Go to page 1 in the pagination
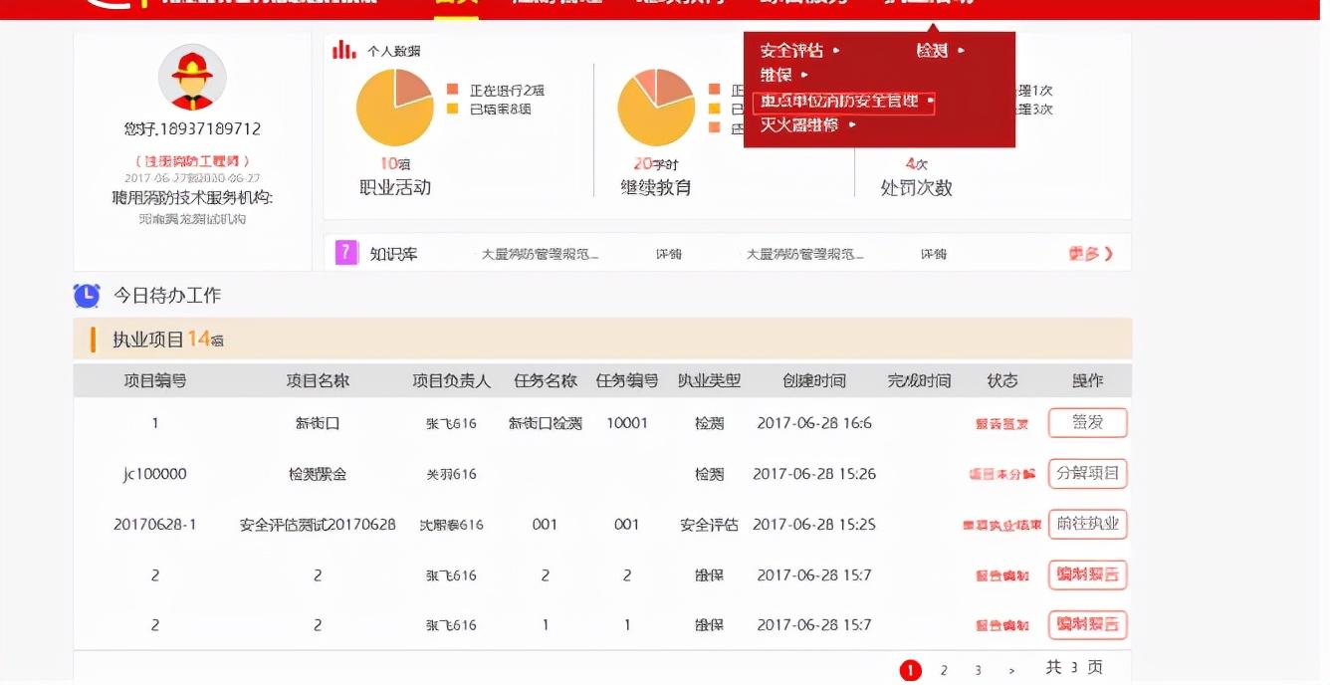Image resolution: width=1330 pixels, height=685 pixels. [x=910, y=670]
